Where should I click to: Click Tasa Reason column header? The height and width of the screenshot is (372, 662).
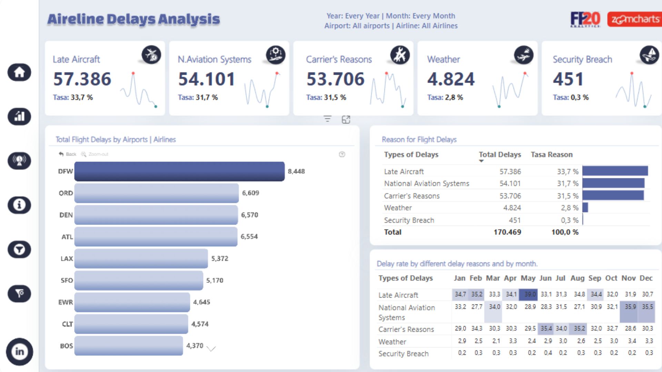click(x=551, y=155)
